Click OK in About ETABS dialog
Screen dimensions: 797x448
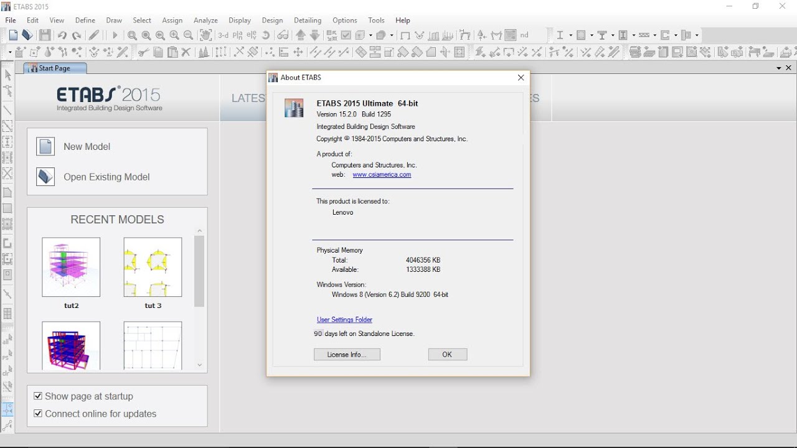(447, 354)
